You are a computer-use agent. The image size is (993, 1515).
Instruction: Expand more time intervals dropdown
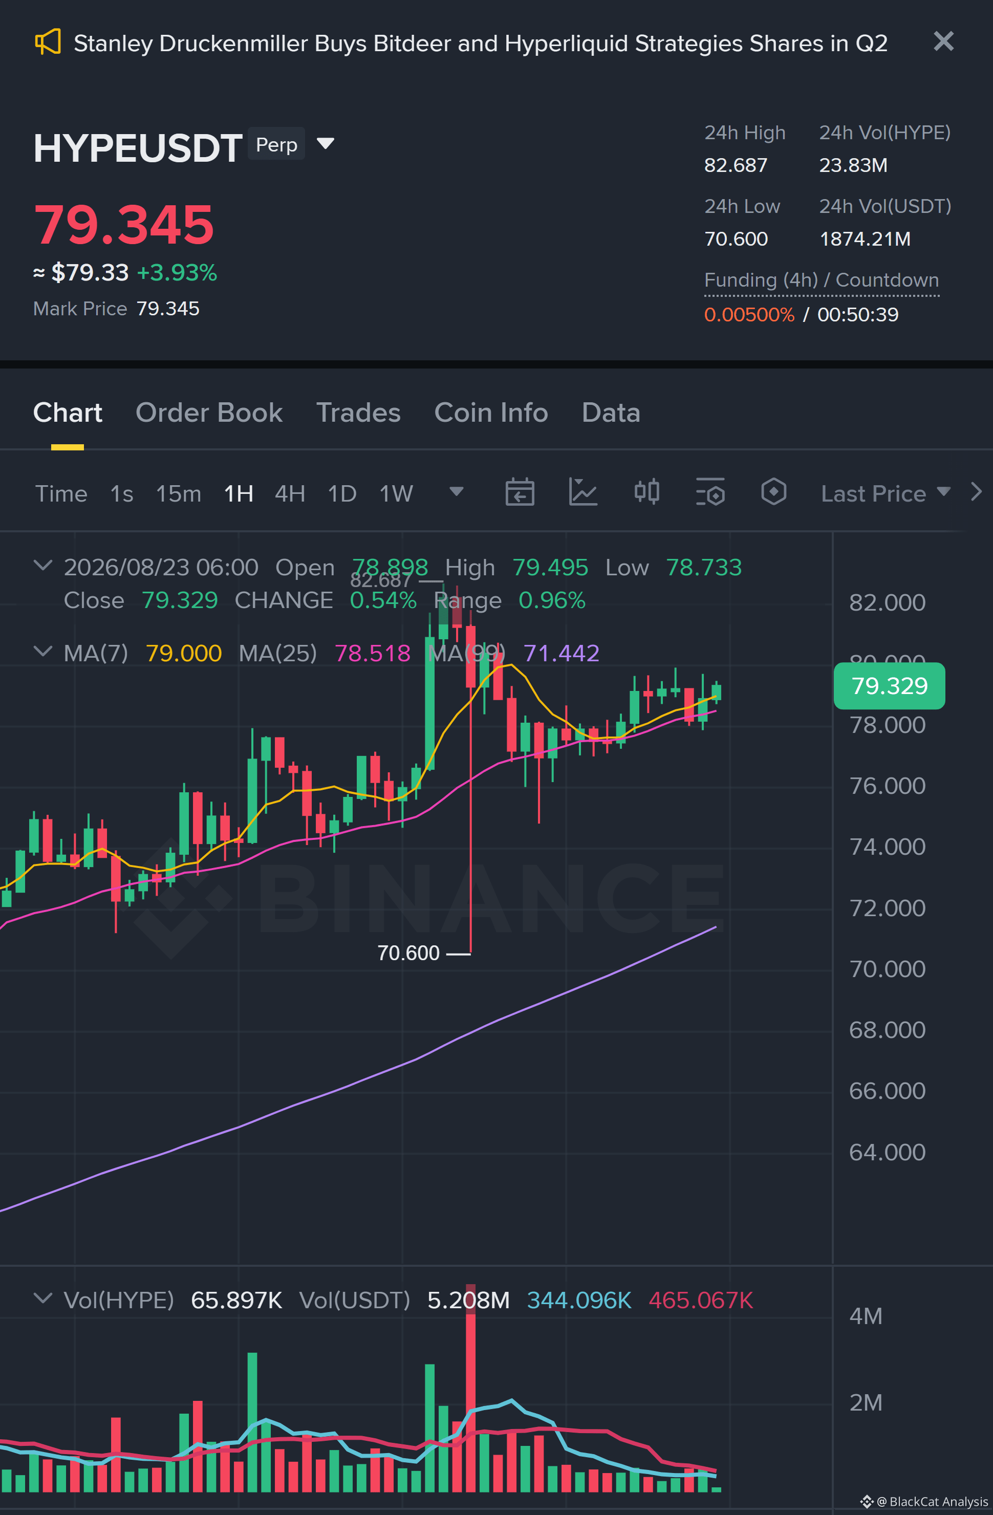pos(457,491)
